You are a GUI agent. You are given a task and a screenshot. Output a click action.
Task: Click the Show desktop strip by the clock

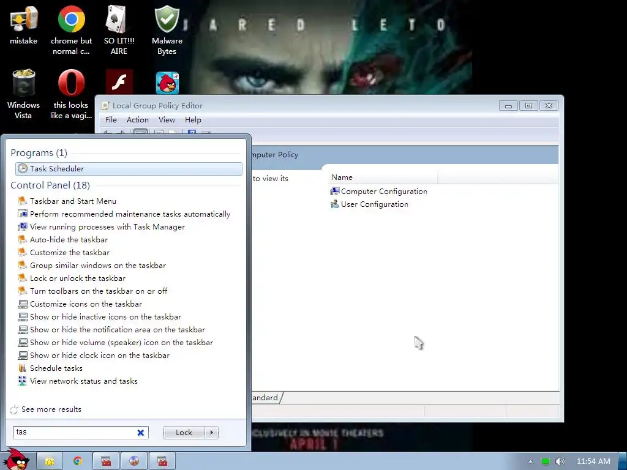click(623, 461)
